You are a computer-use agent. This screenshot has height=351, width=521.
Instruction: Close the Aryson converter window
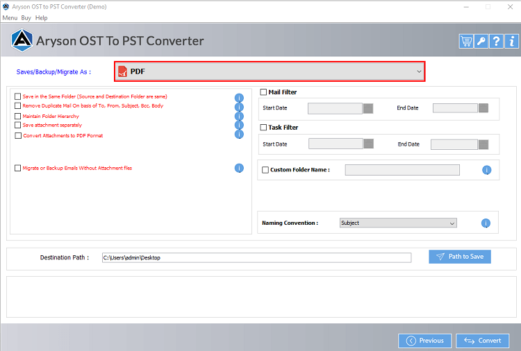[x=510, y=7]
